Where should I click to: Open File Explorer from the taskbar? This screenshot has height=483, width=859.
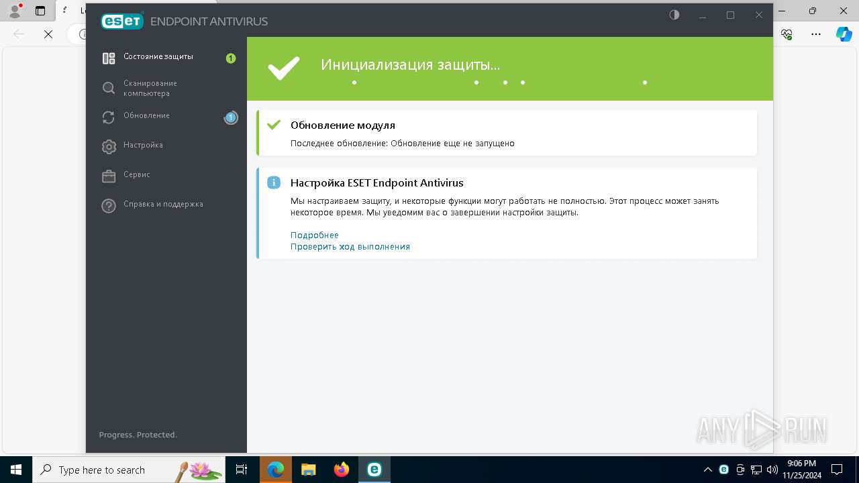309,470
